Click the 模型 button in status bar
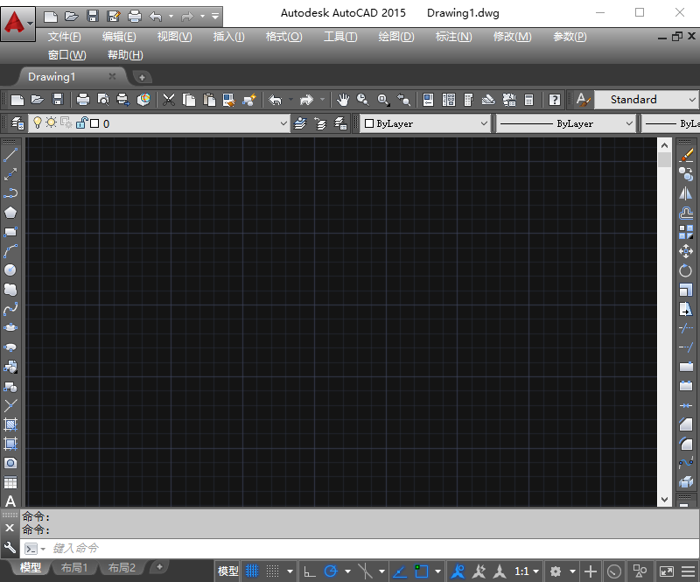 tap(228, 571)
